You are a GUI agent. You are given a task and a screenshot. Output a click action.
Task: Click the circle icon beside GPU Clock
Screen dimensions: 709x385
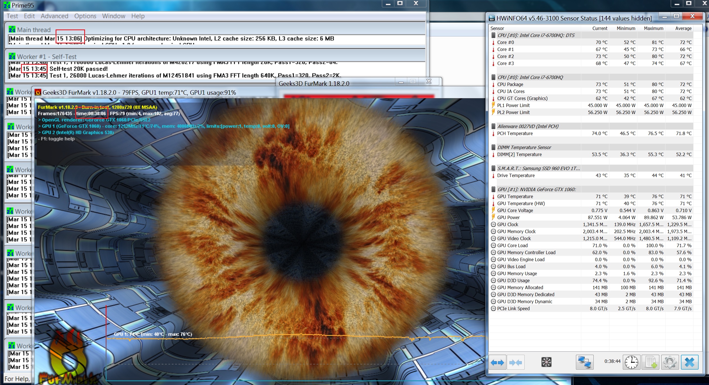pos(493,224)
